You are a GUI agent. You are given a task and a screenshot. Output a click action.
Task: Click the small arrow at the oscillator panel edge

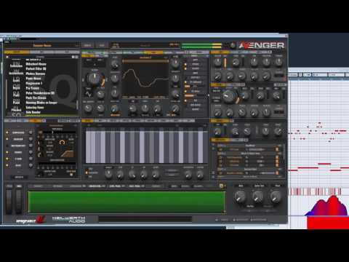tap(208, 95)
